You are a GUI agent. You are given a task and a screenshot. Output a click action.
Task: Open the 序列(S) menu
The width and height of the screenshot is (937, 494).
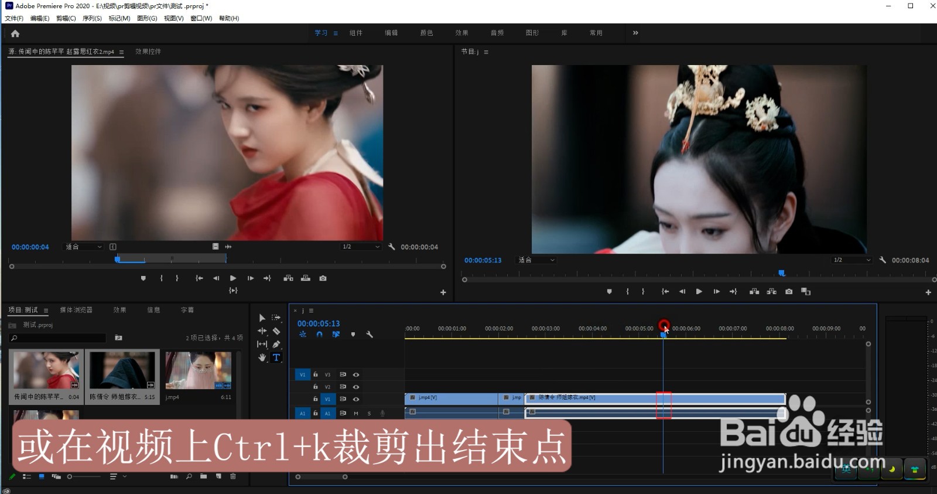point(92,18)
